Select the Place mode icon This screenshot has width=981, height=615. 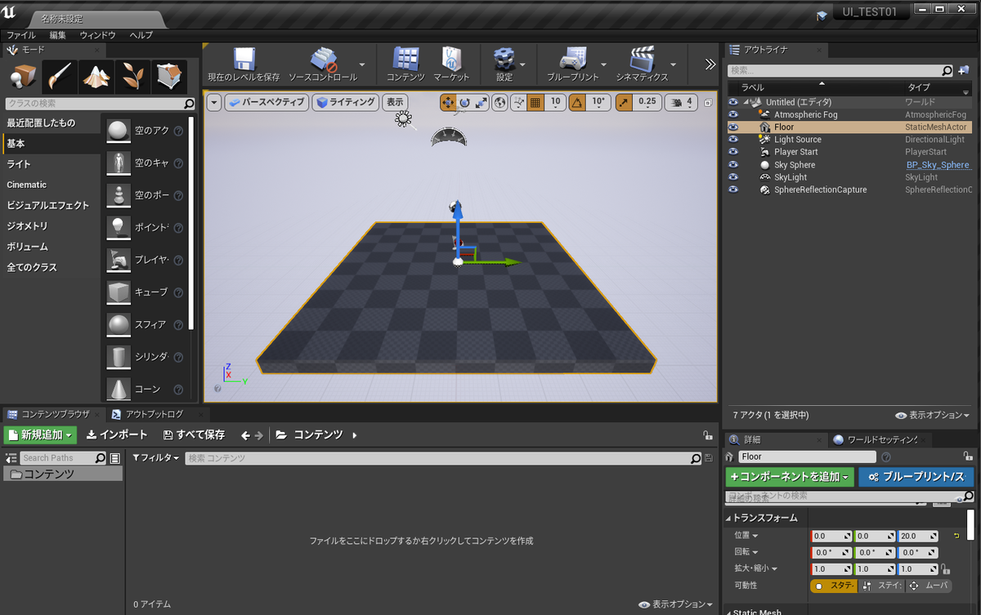[23, 77]
